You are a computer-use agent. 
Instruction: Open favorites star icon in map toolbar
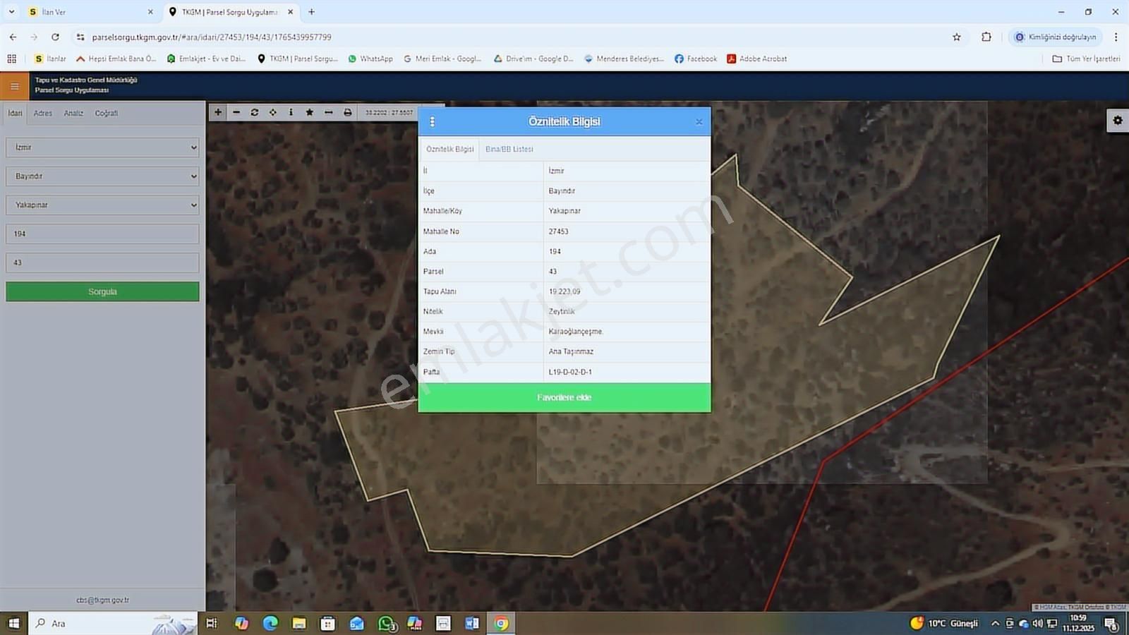[x=309, y=112]
